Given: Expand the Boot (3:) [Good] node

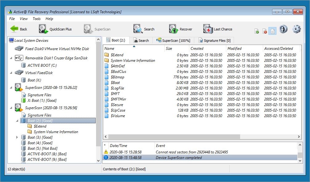Looking at the screenshot, I should (x=17, y=137).
